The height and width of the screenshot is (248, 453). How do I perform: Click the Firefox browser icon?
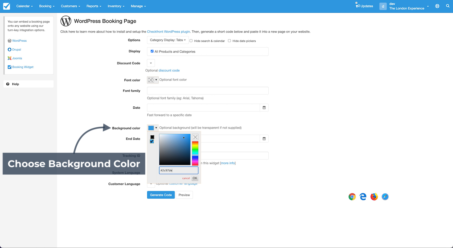coord(374,197)
